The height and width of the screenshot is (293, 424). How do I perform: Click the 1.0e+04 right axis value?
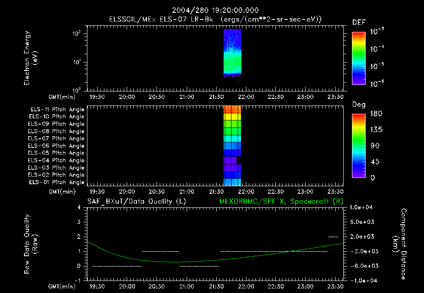[x=361, y=207]
